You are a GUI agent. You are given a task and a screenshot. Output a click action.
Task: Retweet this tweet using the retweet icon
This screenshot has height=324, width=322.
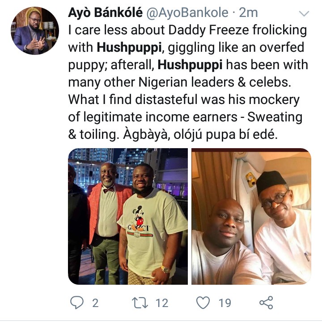[141, 303]
